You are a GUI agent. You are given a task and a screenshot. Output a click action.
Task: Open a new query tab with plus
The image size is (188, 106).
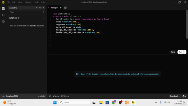(x=65, y=8)
